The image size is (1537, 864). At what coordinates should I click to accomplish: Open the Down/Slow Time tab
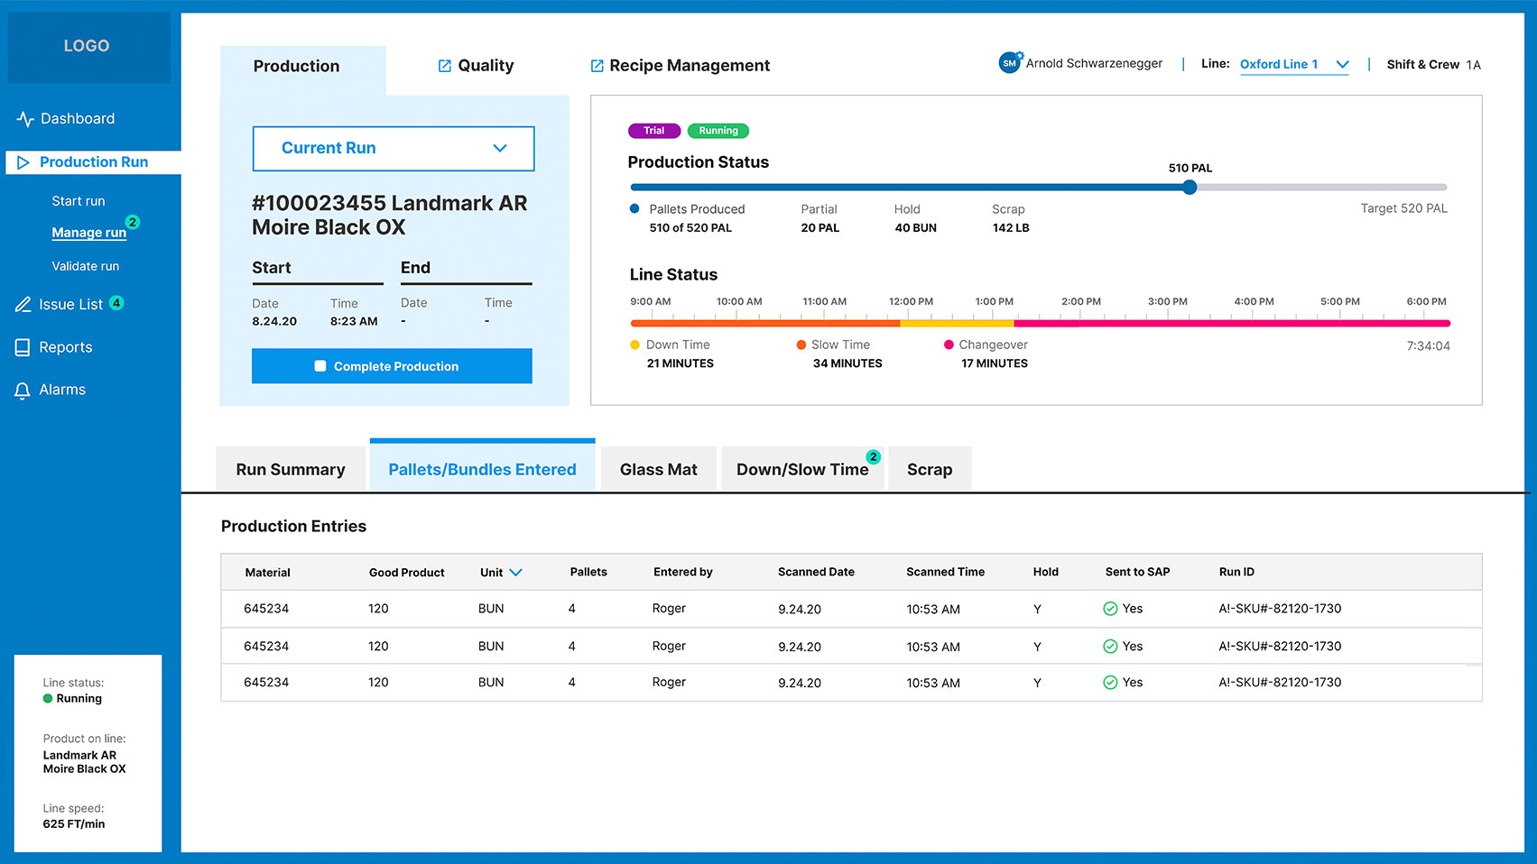801,470
